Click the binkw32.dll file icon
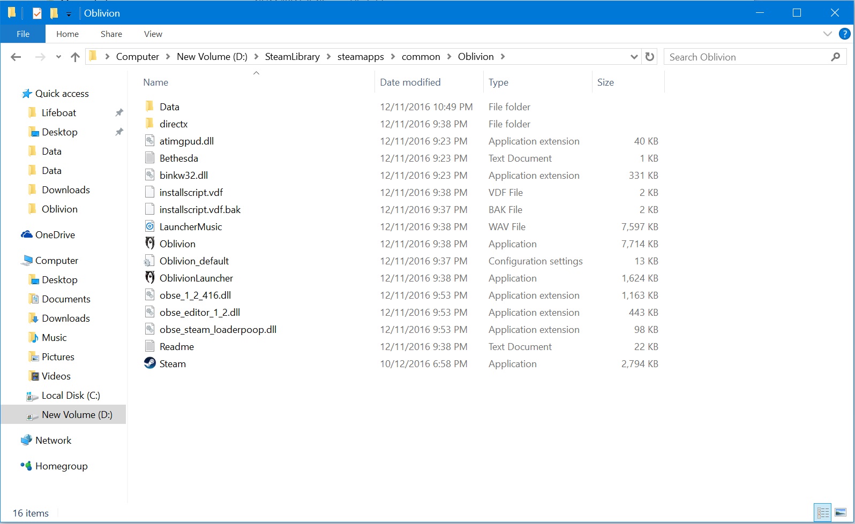This screenshot has width=855, height=524. (150, 175)
